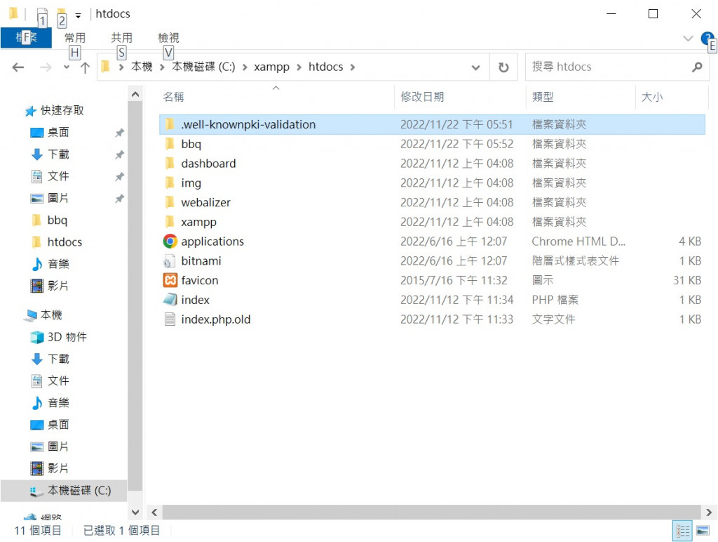This screenshot has width=718, height=542.
Task: Click xampp in address bar breadcrumb
Action: pyautogui.click(x=271, y=67)
